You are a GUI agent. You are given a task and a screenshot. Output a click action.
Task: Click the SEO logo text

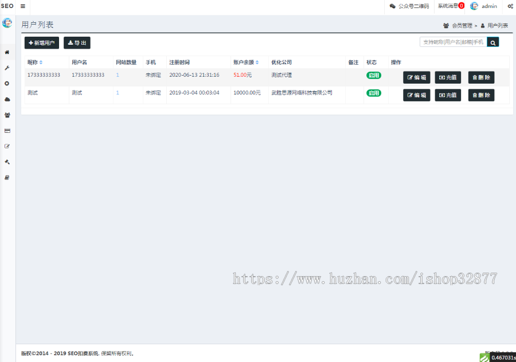tap(7, 6)
